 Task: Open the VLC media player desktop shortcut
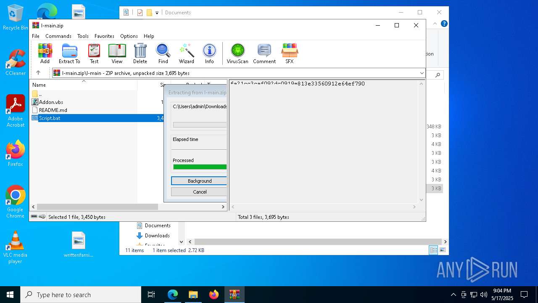coord(16,247)
